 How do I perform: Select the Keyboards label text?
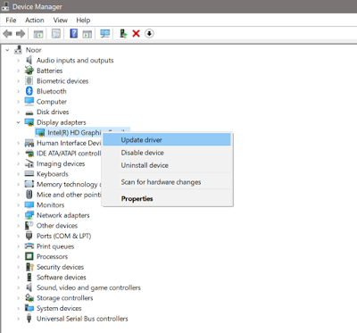(x=53, y=174)
